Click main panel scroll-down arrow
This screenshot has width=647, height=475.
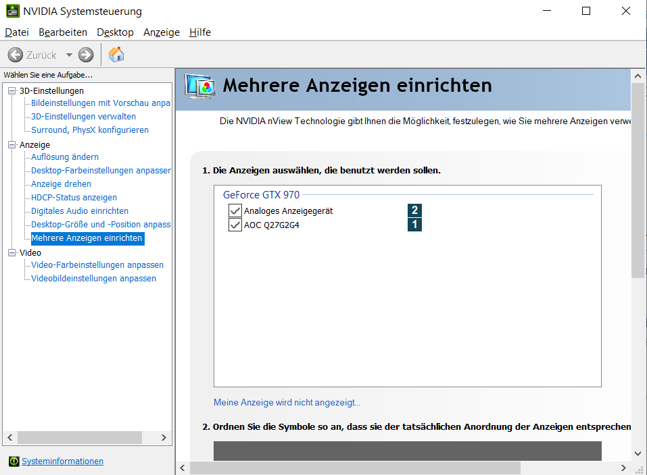[x=638, y=453]
